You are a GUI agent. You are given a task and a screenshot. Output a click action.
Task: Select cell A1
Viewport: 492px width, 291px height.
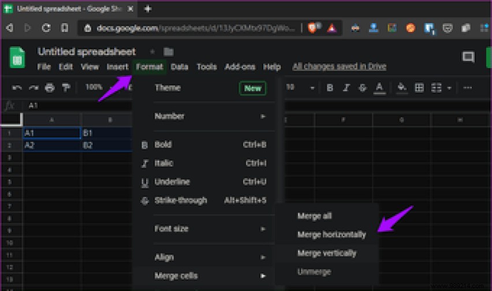coord(52,133)
